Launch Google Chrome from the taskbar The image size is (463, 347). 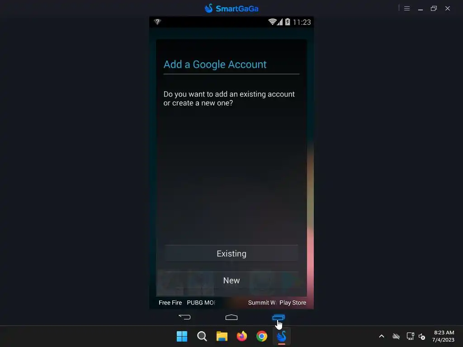pyautogui.click(x=262, y=336)
